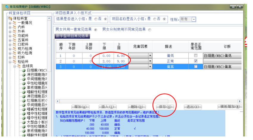Click the green check icon of 大型血小板比

pos(24,122)
